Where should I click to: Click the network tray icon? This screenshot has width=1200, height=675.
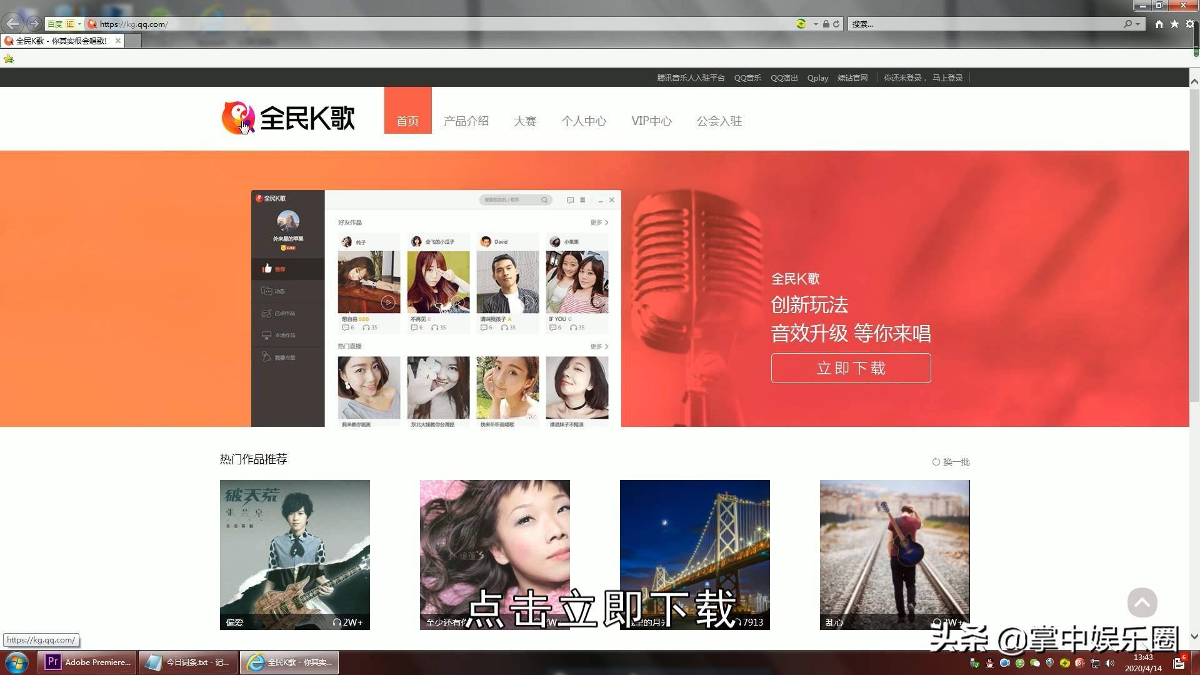(1095, 663)
